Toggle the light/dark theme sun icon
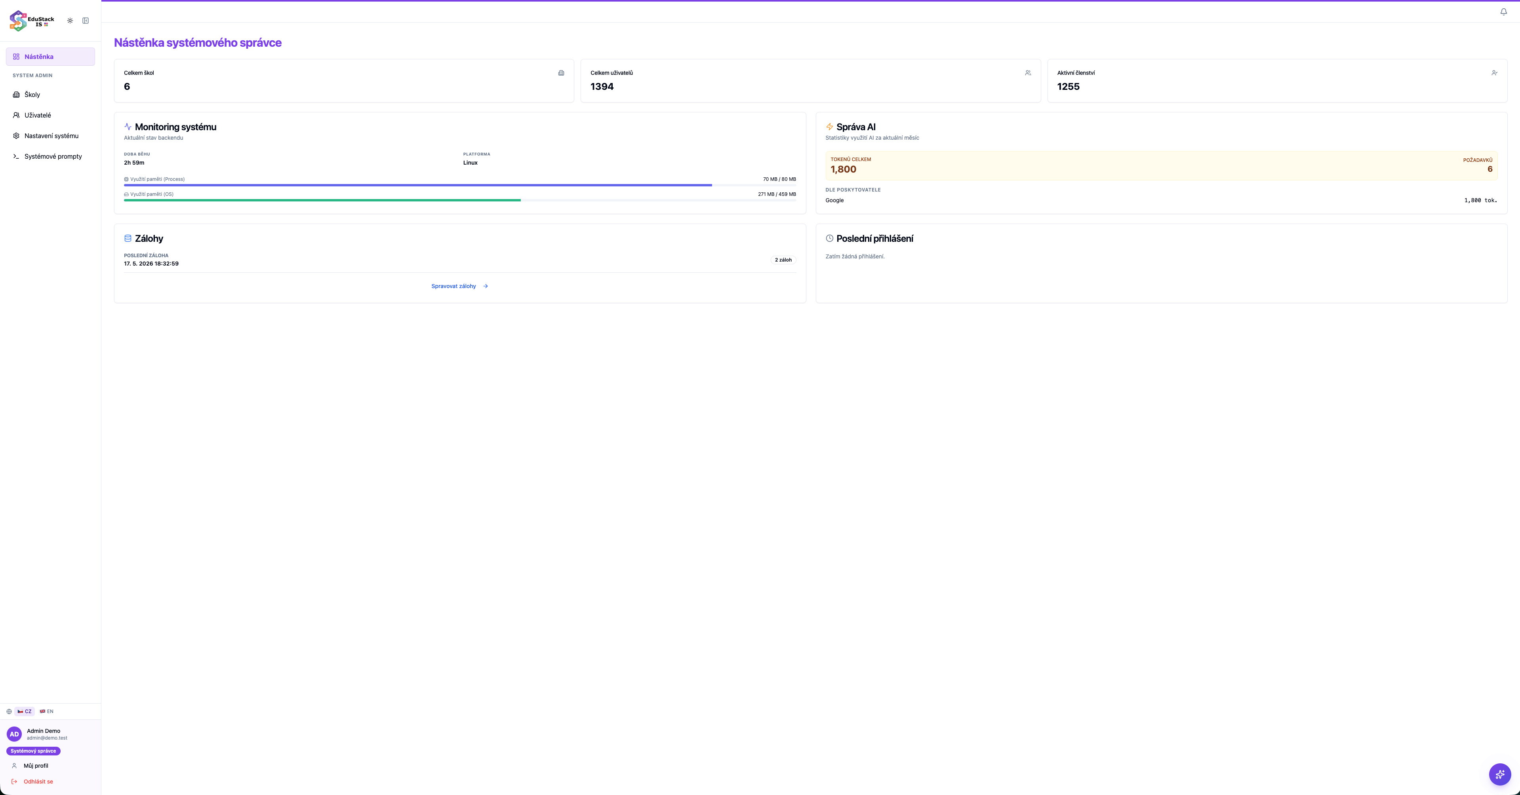1520x795 pixels. (x=70, y=21)
